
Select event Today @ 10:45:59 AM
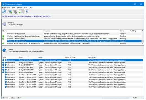click(x=72, y=67)
